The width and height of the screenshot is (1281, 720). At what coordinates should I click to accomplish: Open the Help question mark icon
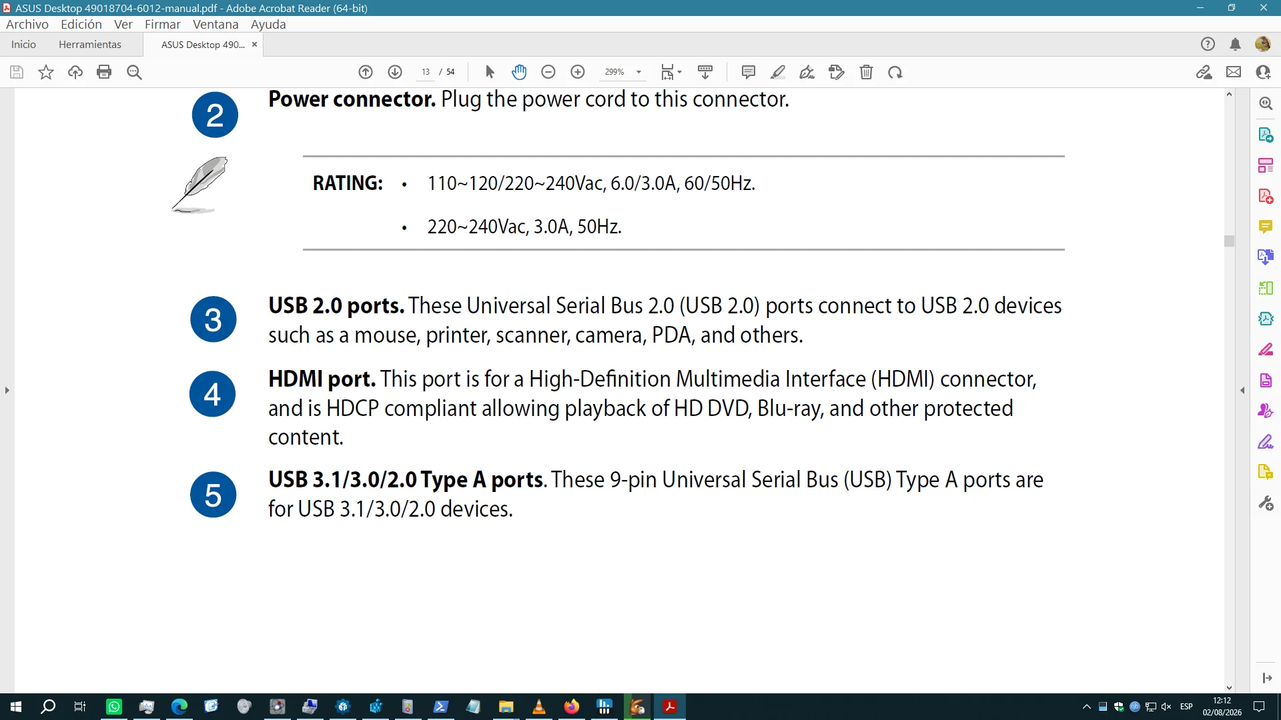tap(1208, 44)
